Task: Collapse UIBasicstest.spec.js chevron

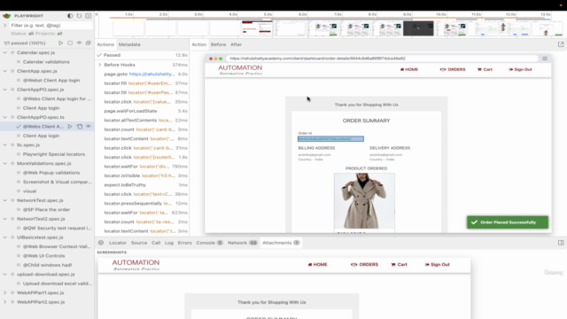Action: [5, 237]
